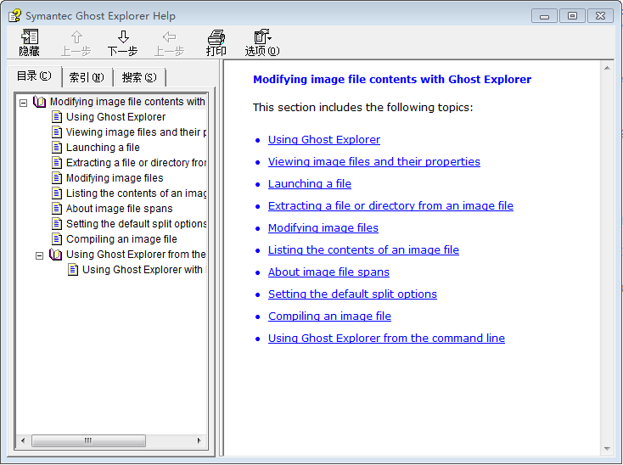Follow the Setting the default split options link
This screenshot has width=623, height=465.
[x=352, y=294]
